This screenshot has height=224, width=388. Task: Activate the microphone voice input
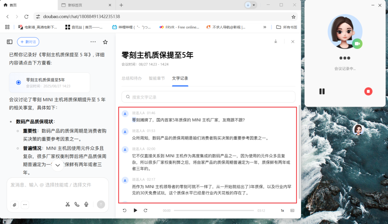[86, 205]
